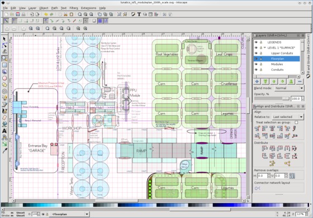The width and height of the screenshot is (313, 218).
Task: Click the unclump objects distribute icon
Action: click(x=287, y=163)
